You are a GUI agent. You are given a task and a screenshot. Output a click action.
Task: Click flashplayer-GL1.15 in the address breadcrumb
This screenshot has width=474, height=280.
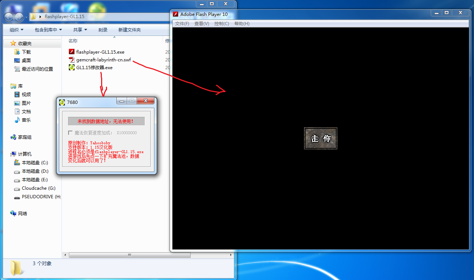pos(64,17)
